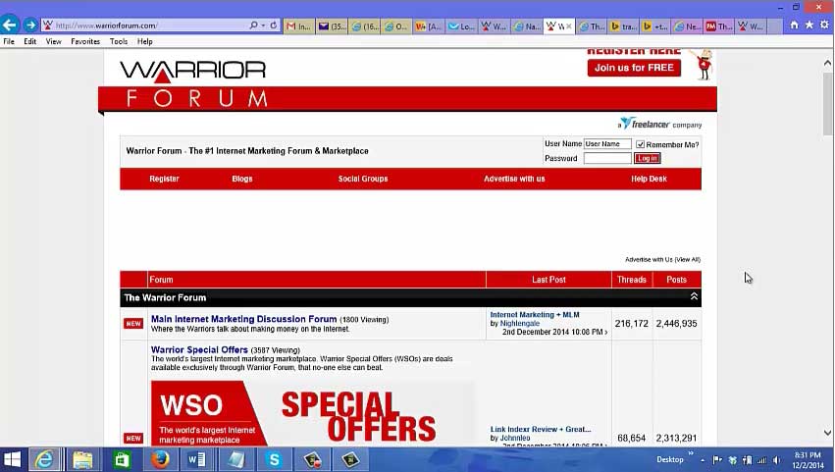Open browser Tools gear icon
Viewport: 835px width, 472px height.
click(x=824, y=26)
